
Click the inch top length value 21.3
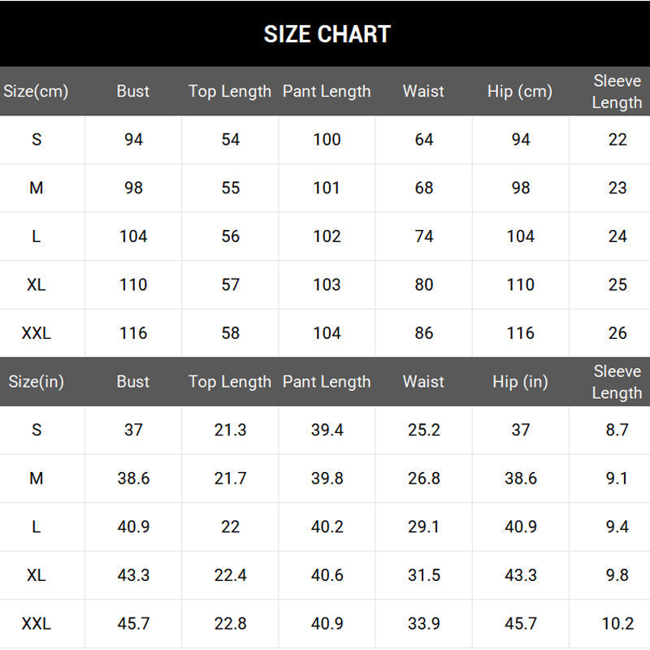click(231, 430)
